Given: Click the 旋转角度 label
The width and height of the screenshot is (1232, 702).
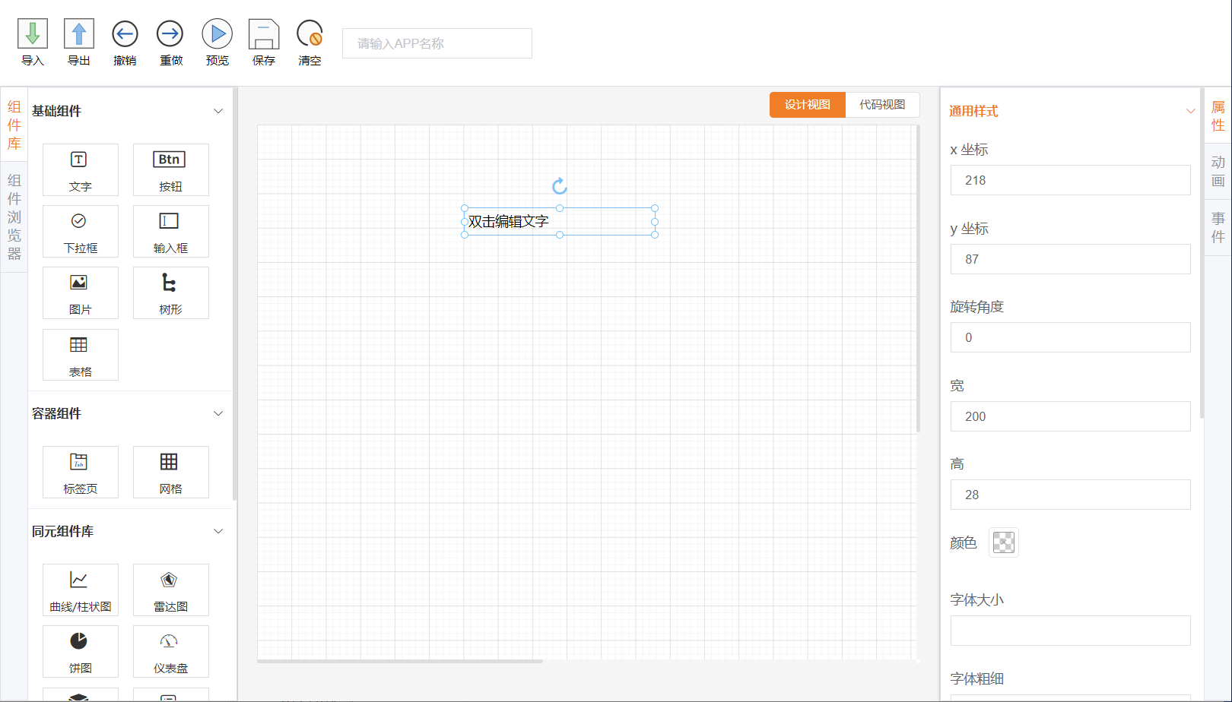Looking at the screenshot, I should coord(977,307).
